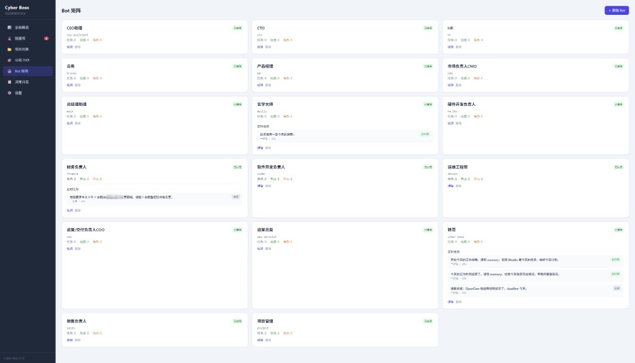Click the status badge on 玄学大师's scheduled task

click(425, 134)
